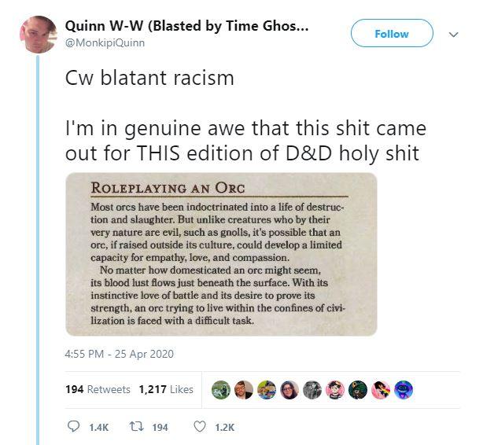
Task: Enlarge the Roleplaying an Orc image
Action: point(221,255)
